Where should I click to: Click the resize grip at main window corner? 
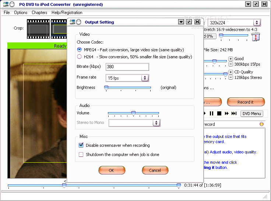265,197
